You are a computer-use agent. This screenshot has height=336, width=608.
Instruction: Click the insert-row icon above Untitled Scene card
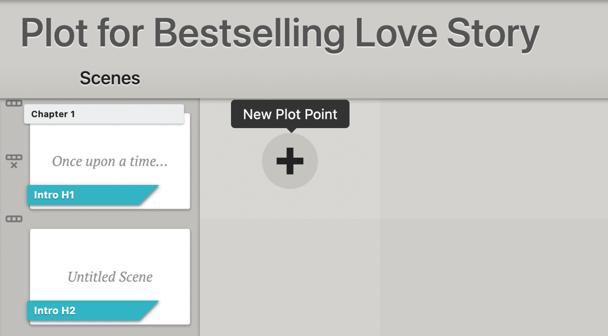14,219
